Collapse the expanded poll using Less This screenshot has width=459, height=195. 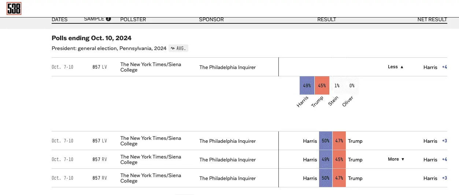coord(393,67)
